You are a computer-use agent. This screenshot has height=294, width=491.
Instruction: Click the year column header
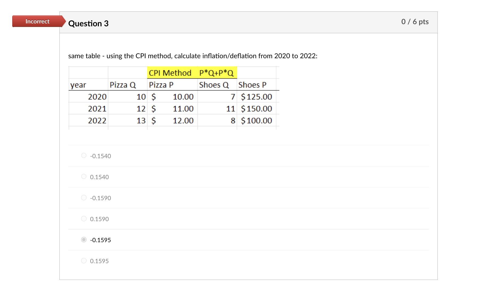point(78,85)
